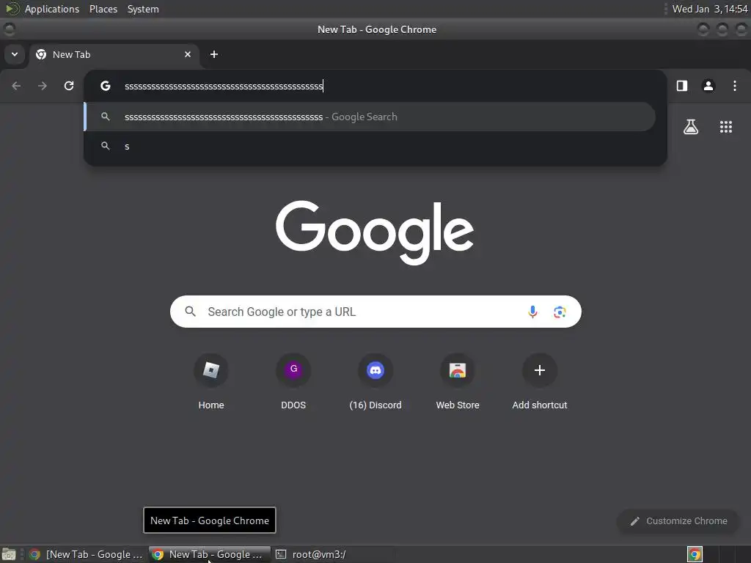
Task: Open the System menu
Action: [x=143, y=9]
